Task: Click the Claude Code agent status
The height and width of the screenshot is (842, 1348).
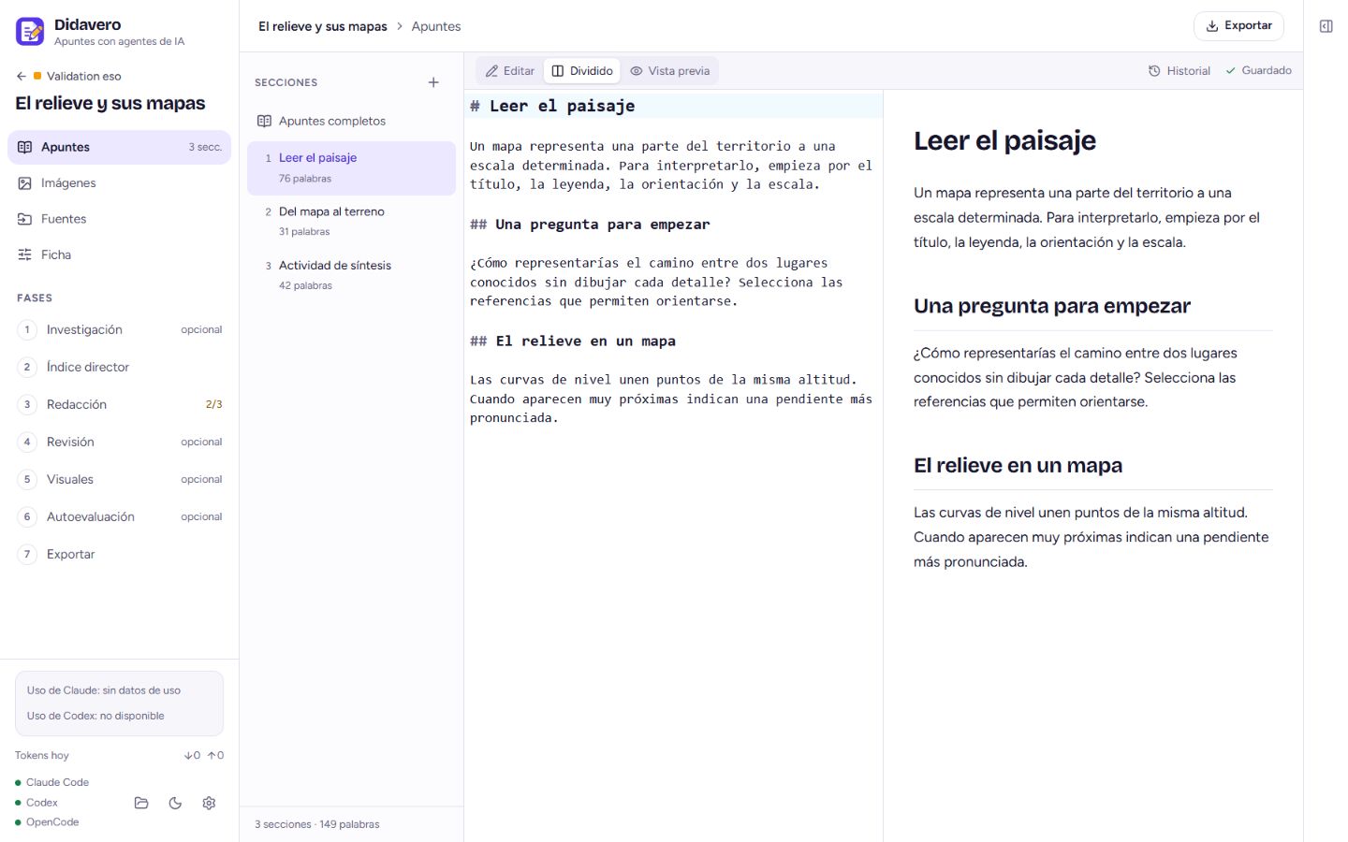Action: 51,782
